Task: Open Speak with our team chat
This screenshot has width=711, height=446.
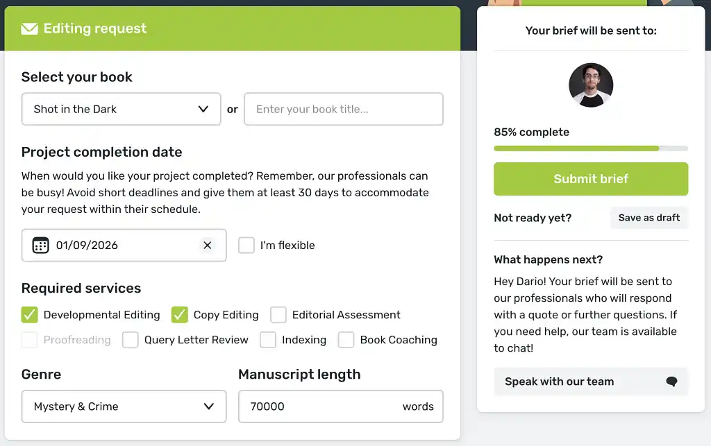Action: tap(590, 381)
